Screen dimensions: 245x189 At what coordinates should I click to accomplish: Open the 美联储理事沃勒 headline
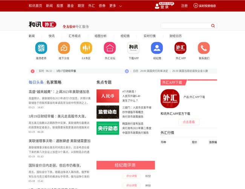[60, 141]
